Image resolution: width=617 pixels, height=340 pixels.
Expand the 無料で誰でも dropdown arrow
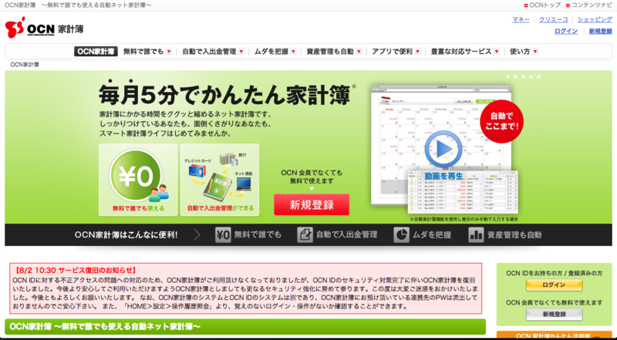[169, 52]
